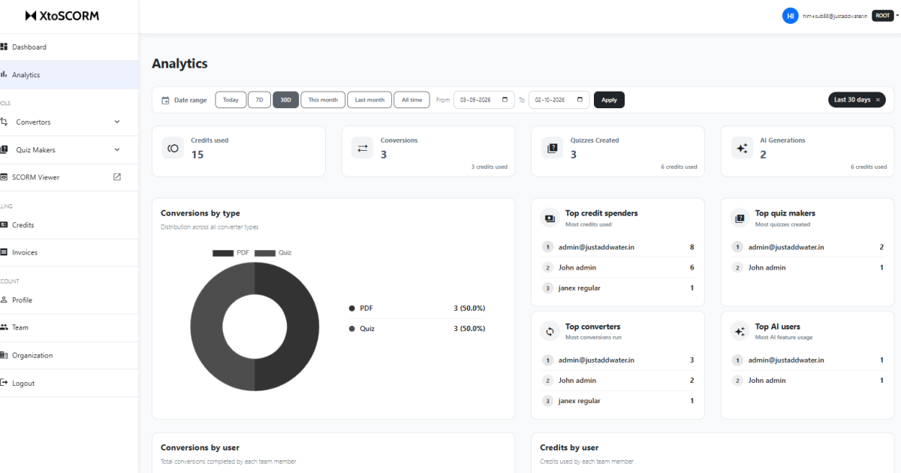901x473 pixels.
Task: Click the Apply button
Action: tap(609, 100)
